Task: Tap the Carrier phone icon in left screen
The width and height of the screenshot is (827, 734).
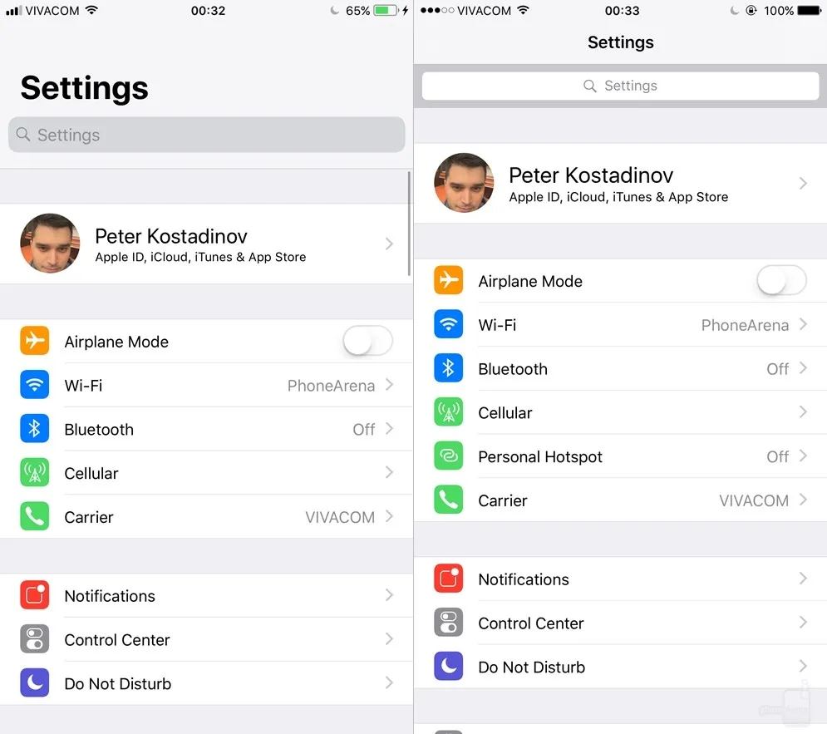Action: (x=34, y=516)
